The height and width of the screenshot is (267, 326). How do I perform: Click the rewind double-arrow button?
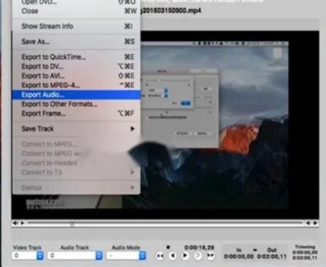[160, 256]
